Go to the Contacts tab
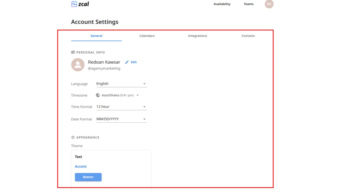The width and height of the screenshot is (341, 192). click(x=248, y=36)
